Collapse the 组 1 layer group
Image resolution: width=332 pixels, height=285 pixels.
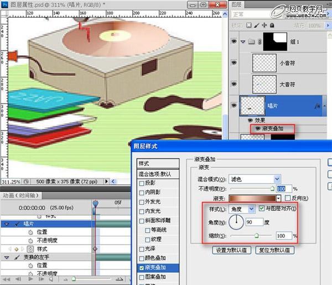coord(242,42)
